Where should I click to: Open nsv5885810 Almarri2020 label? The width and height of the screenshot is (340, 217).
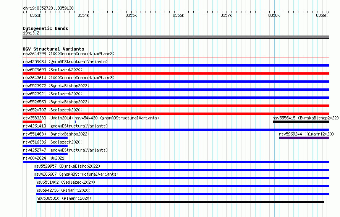pyautogui.click(x=64, y=198)
